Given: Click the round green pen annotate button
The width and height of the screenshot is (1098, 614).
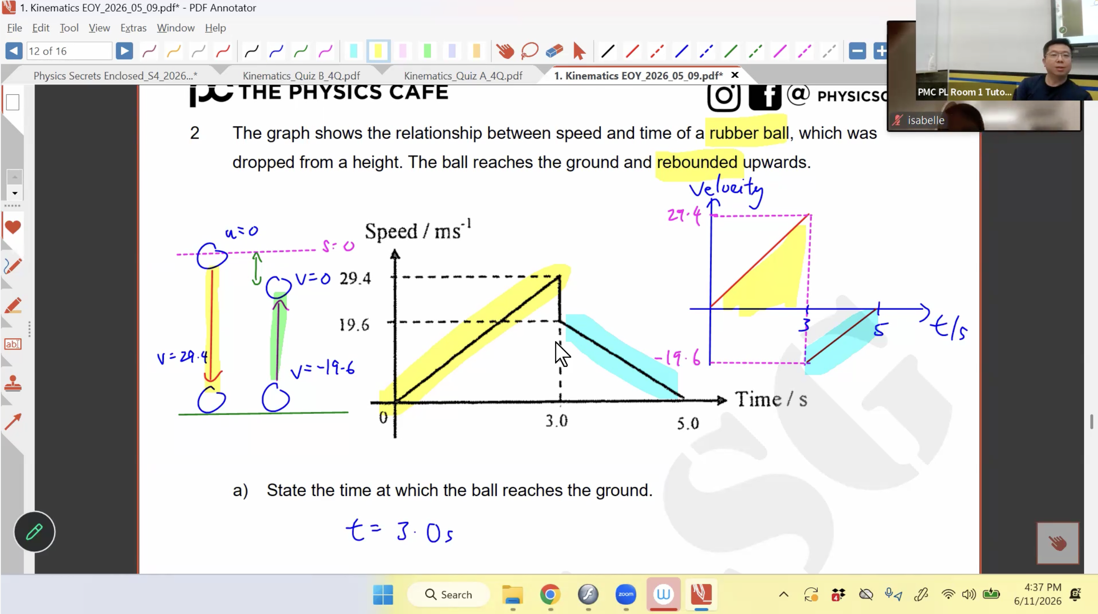Looking at the screenshot, I should 35,531.
